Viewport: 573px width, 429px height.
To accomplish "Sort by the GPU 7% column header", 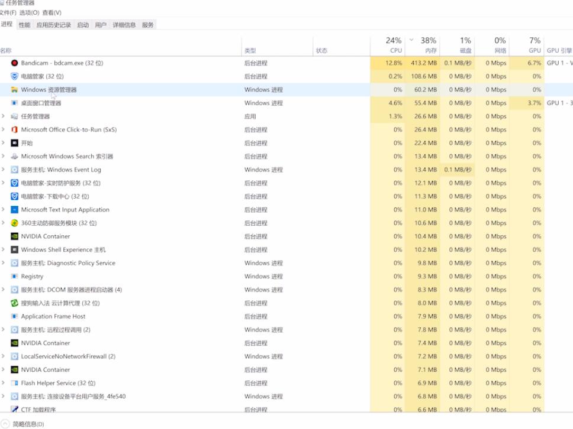I will pyautogui.click(x=527, y=46).
